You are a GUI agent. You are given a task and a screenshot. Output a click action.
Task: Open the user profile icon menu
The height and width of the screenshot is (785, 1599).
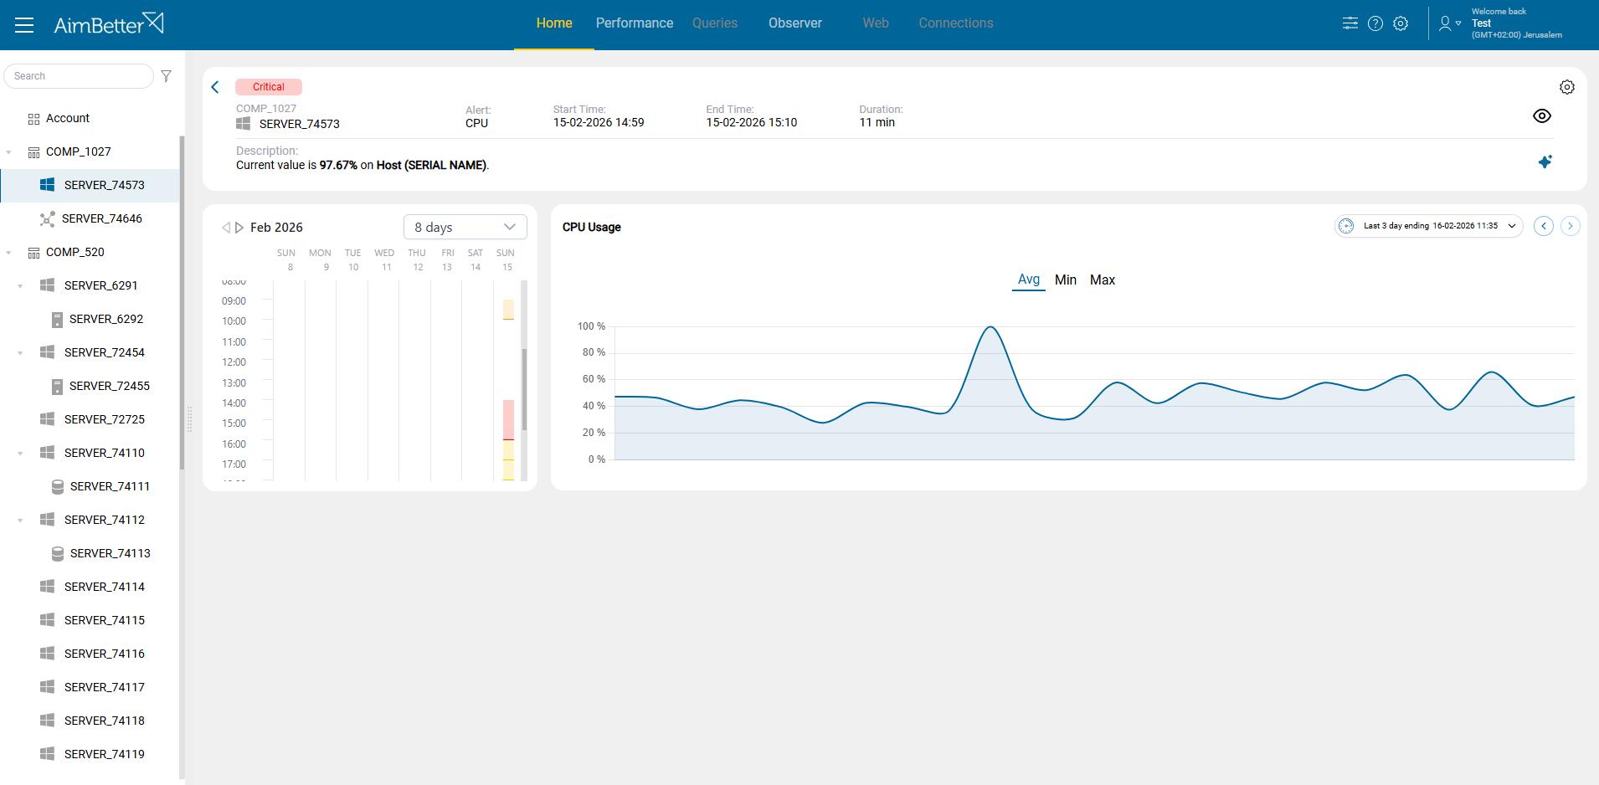(x=1447, y=23)
